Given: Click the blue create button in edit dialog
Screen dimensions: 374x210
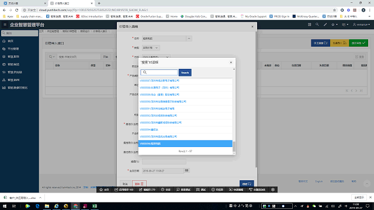Looking at the screenshot, I should pos(247,184).
